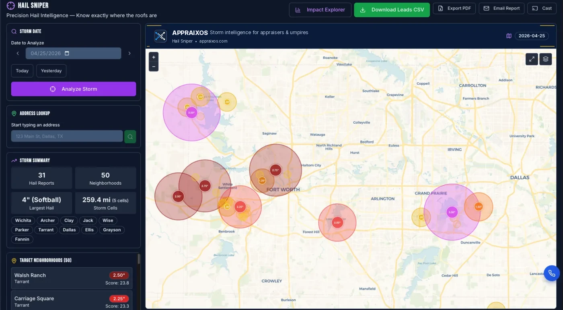Click the 2026-04-25 date badge

(x=532, y=36)
